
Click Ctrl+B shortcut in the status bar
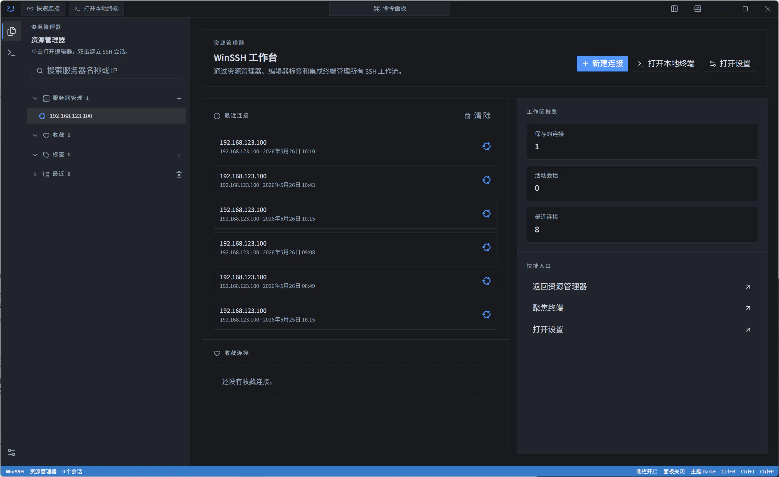pos(728,471)
